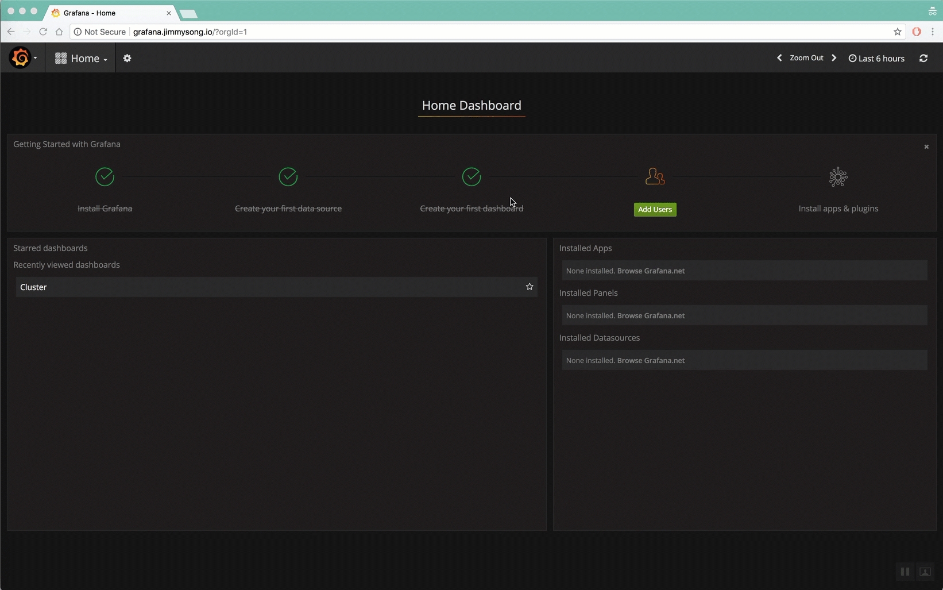The width and height of the screenshot is (943, 590).
Task: Click the playlist pause icon at bottom right
Action: click(x=905, y=572)
